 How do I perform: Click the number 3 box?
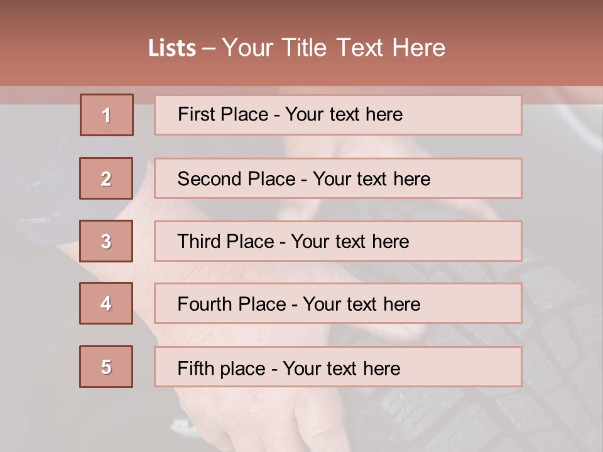click(x=106, y=241)
